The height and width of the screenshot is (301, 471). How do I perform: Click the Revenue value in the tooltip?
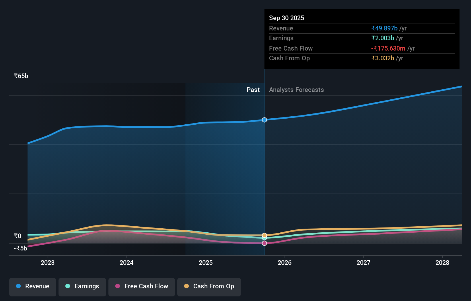[384, 28]
